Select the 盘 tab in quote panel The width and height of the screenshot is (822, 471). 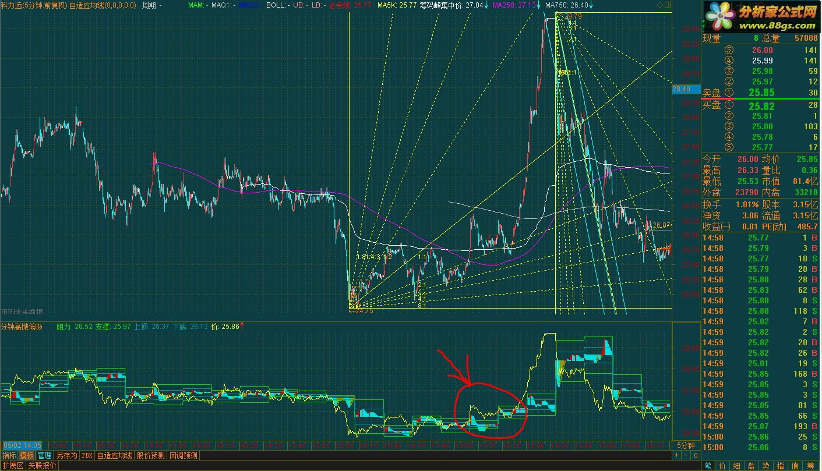(x=752, y=466)
